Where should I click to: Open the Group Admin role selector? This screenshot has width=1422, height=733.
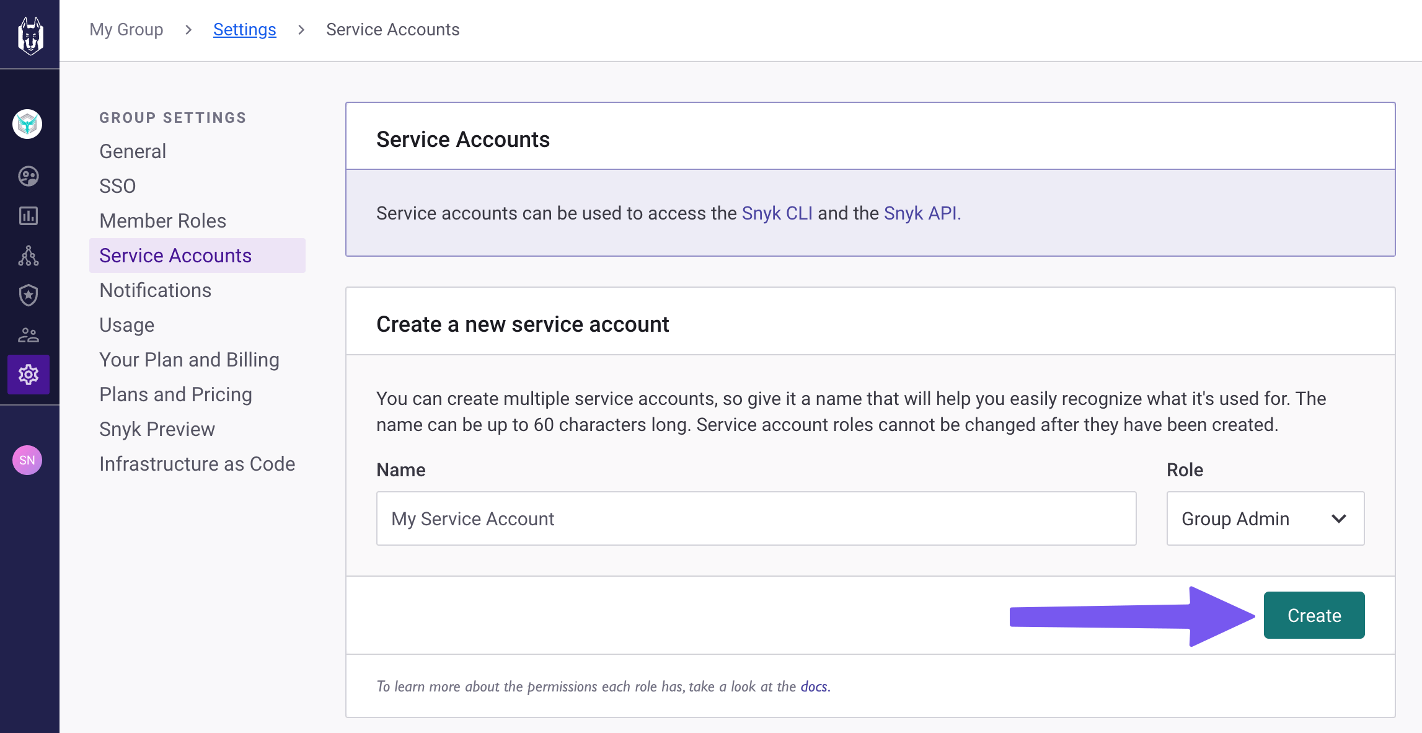click(x=1235, y=518)
